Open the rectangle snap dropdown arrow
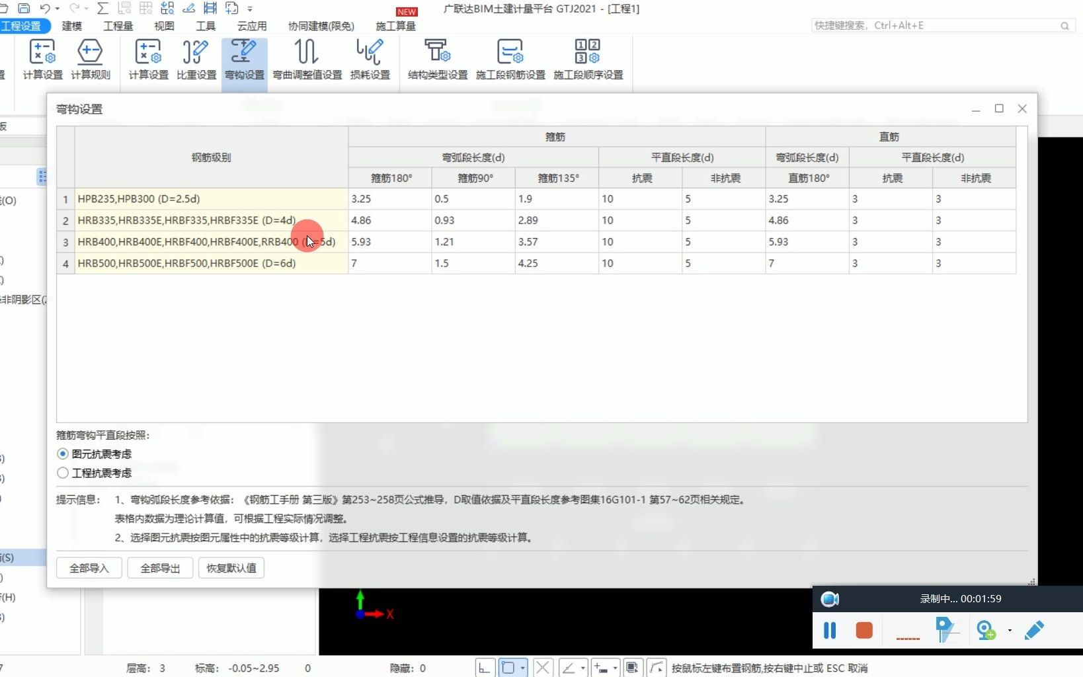The height and width of the screenshot is (677, 1083). (x=523, y=668)
